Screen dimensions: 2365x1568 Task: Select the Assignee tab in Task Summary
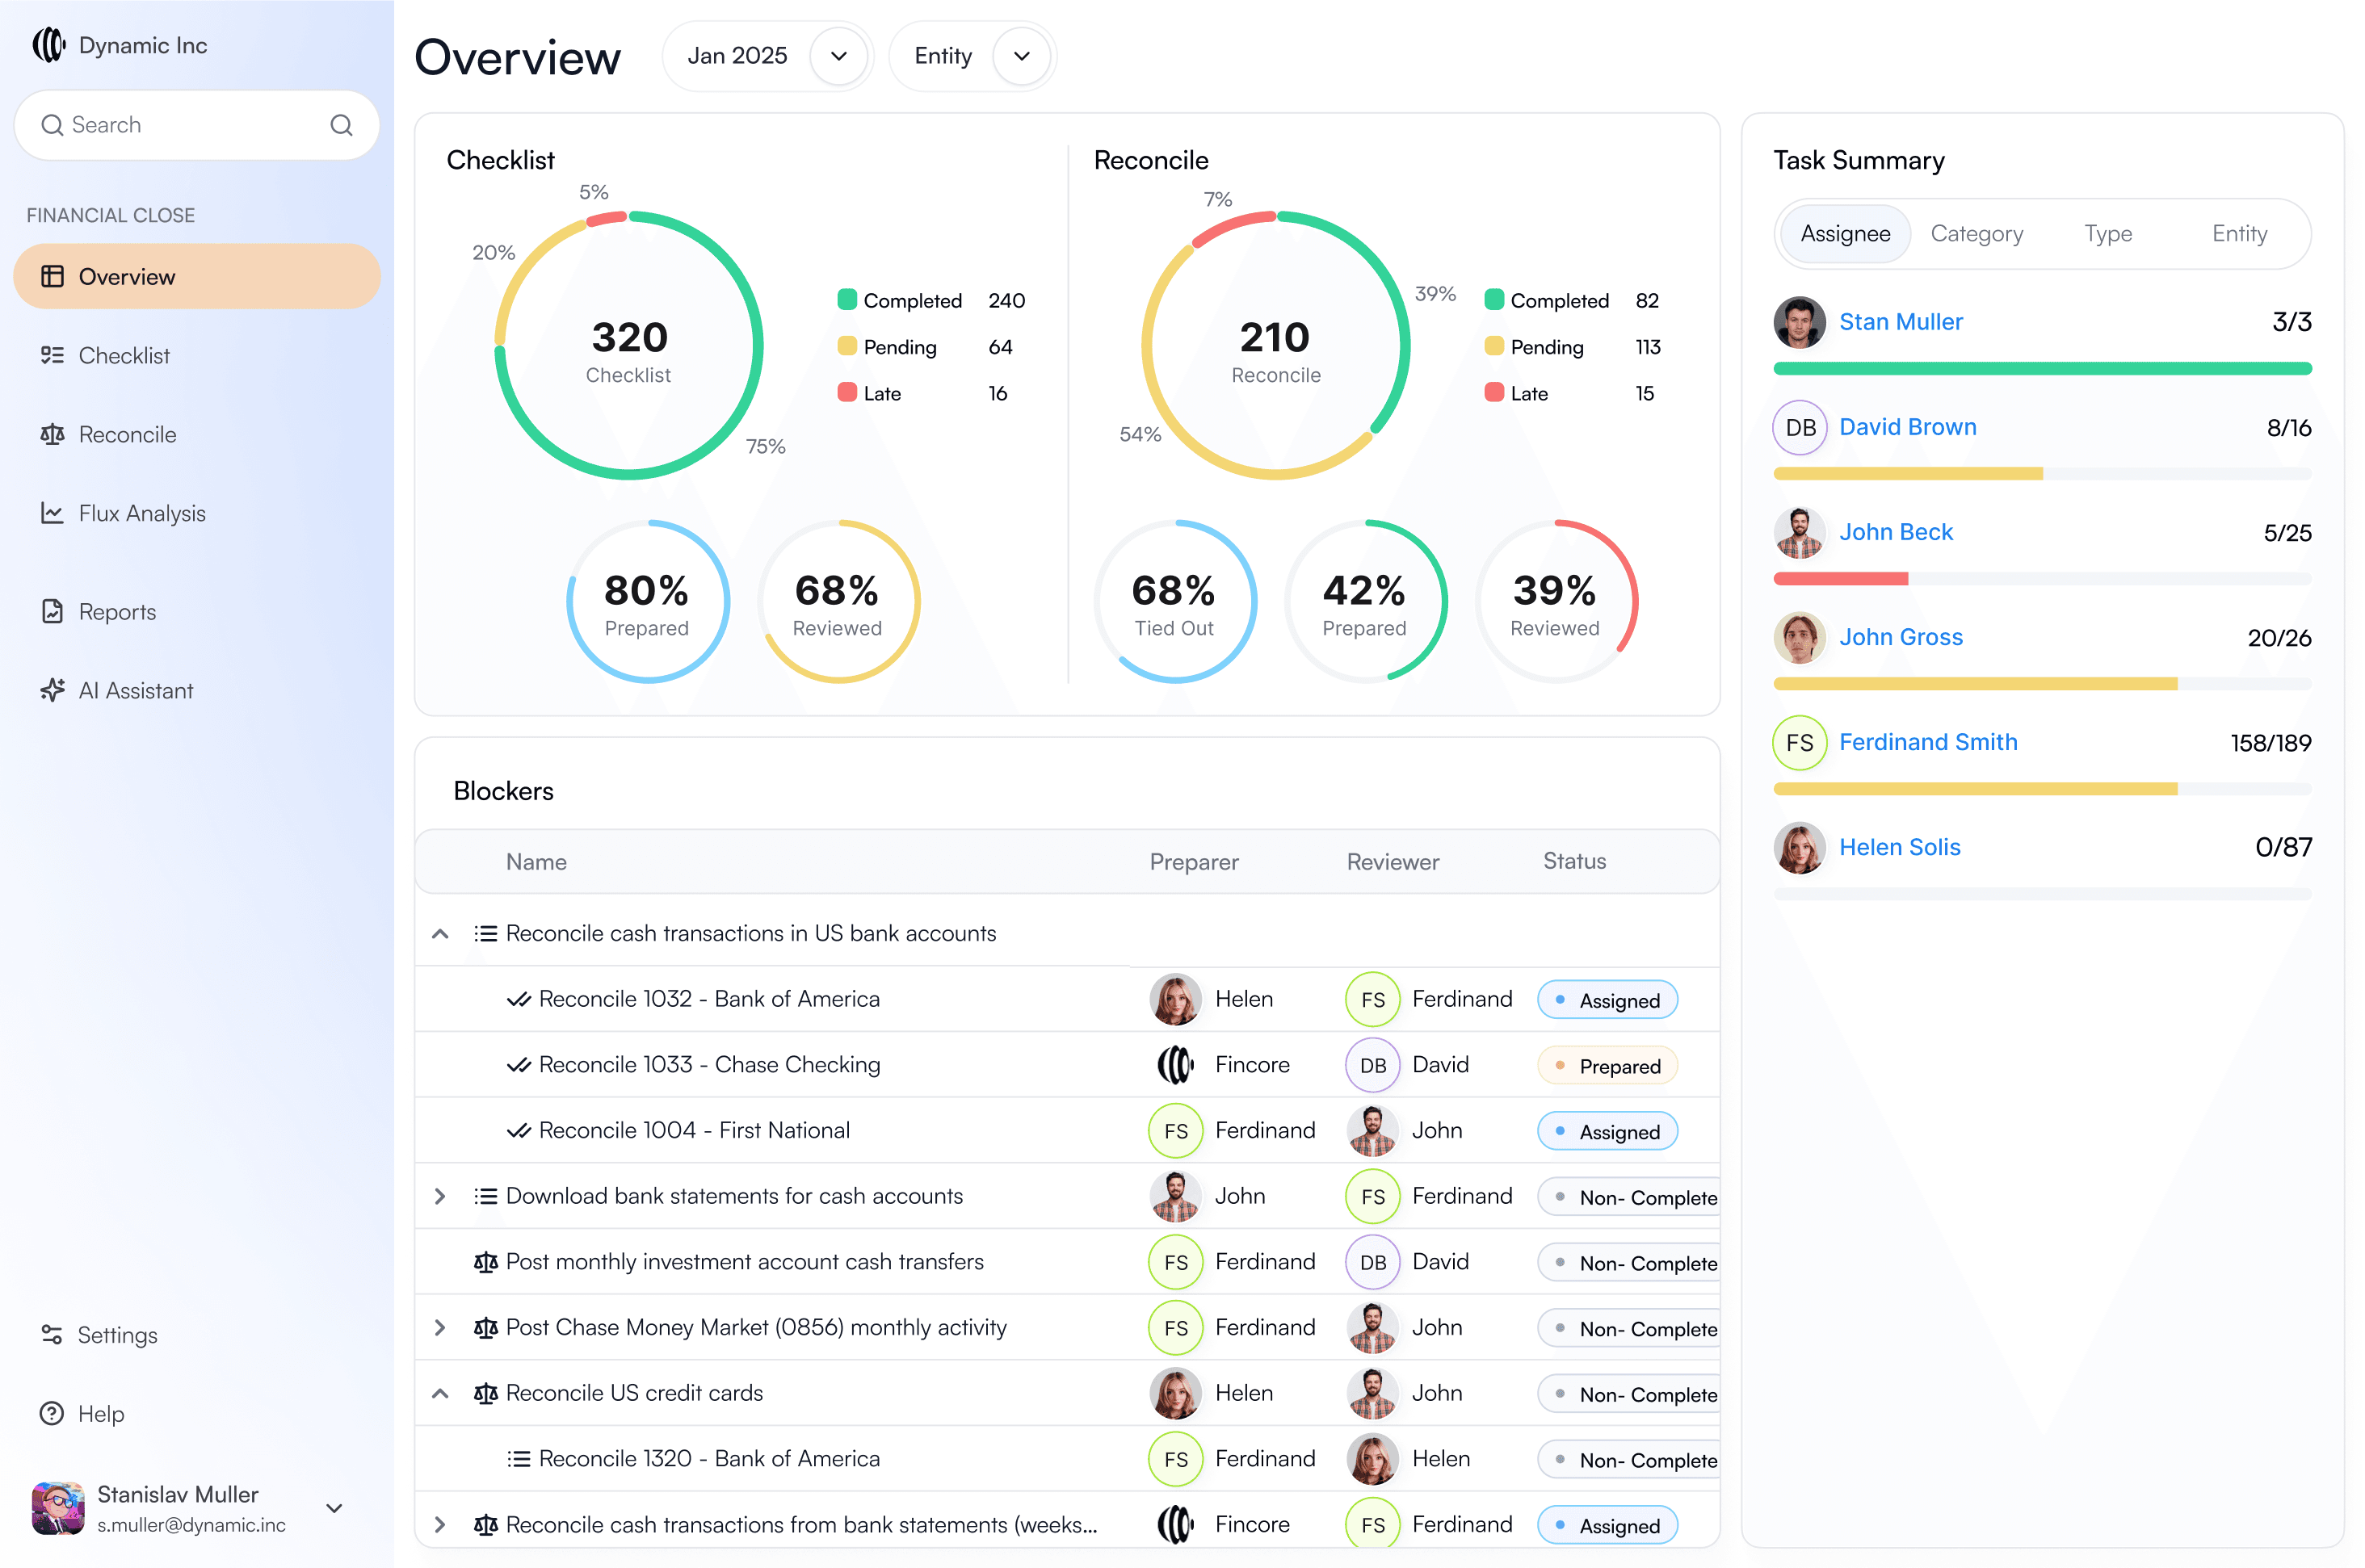(1845, 234)
